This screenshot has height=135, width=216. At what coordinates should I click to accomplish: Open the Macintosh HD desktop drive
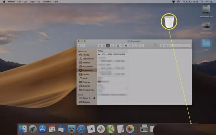206,11
